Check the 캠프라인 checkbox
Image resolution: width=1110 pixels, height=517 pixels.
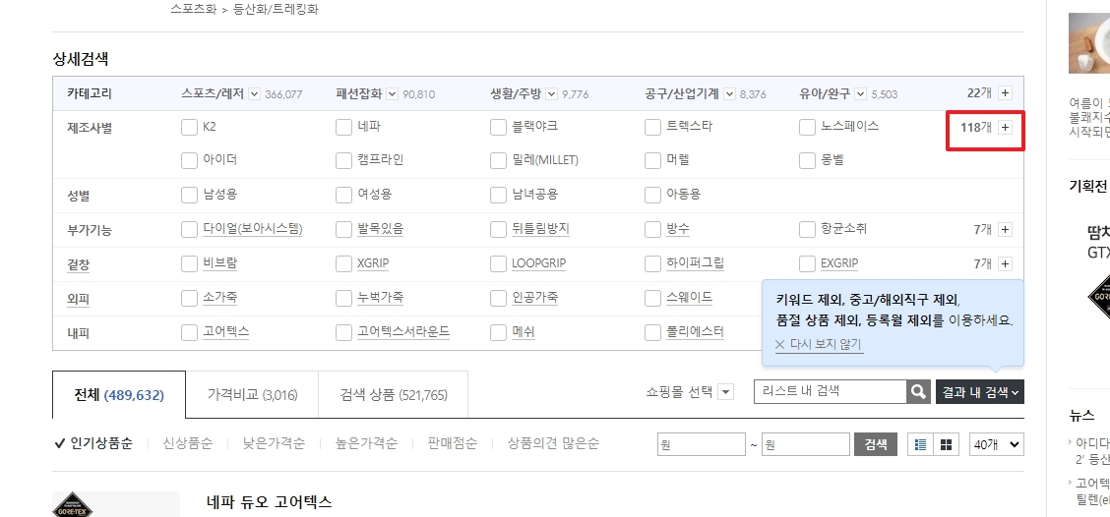(x=343, y=160)
